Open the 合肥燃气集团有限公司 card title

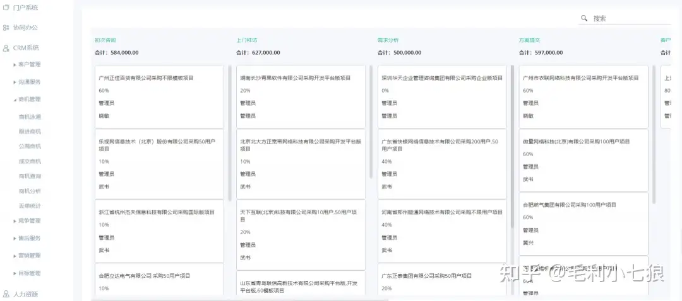570,205
